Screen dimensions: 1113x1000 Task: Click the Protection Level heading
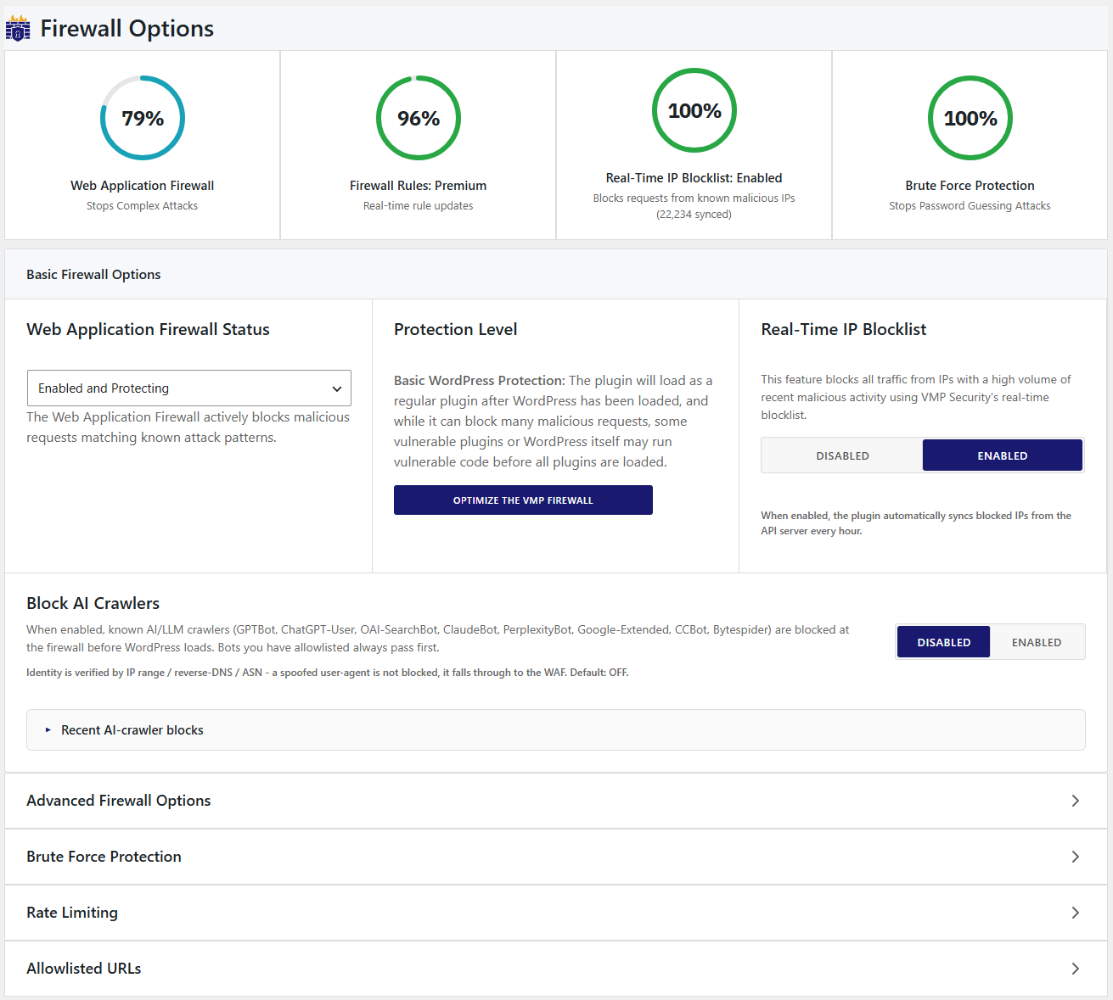pyautogui.click(x=456, y=329)
